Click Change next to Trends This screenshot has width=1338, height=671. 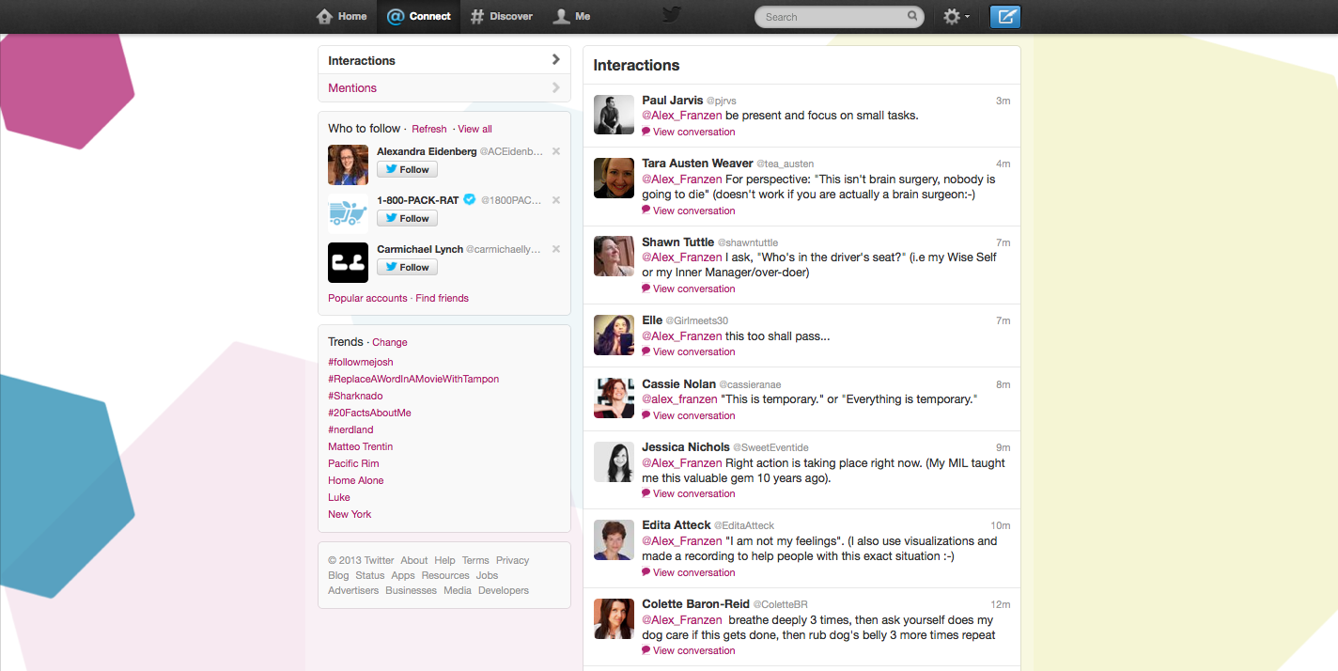[390, 342]
